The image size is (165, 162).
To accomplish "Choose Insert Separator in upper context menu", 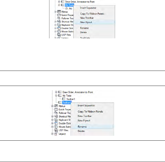I will [94, 8].
